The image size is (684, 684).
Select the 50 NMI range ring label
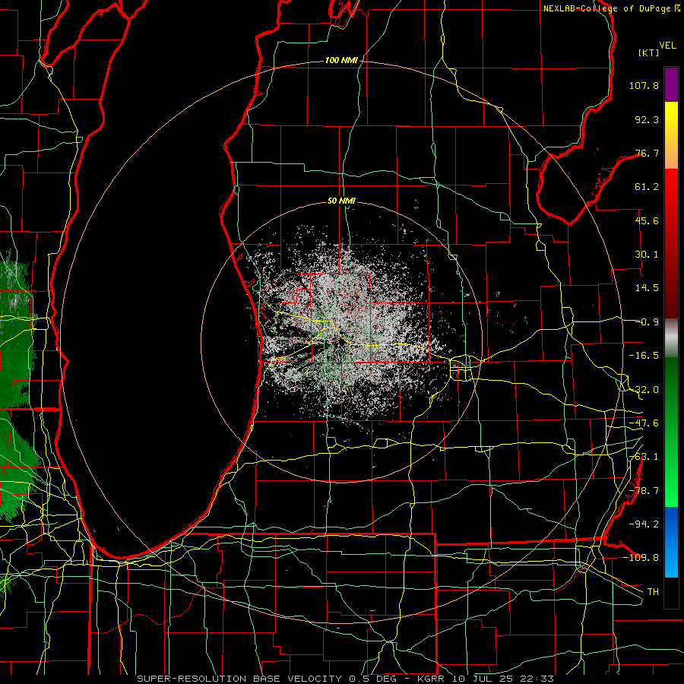click(x=341, y=201)
